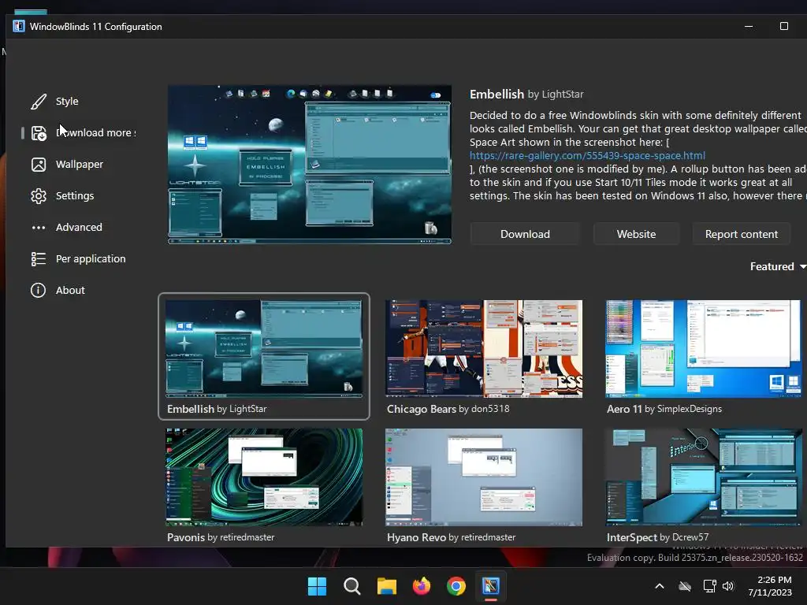The height and width of the screenshot is (605, 807).
Task: Click the volume speaker tray icon
Action: (x=727, y=586)
